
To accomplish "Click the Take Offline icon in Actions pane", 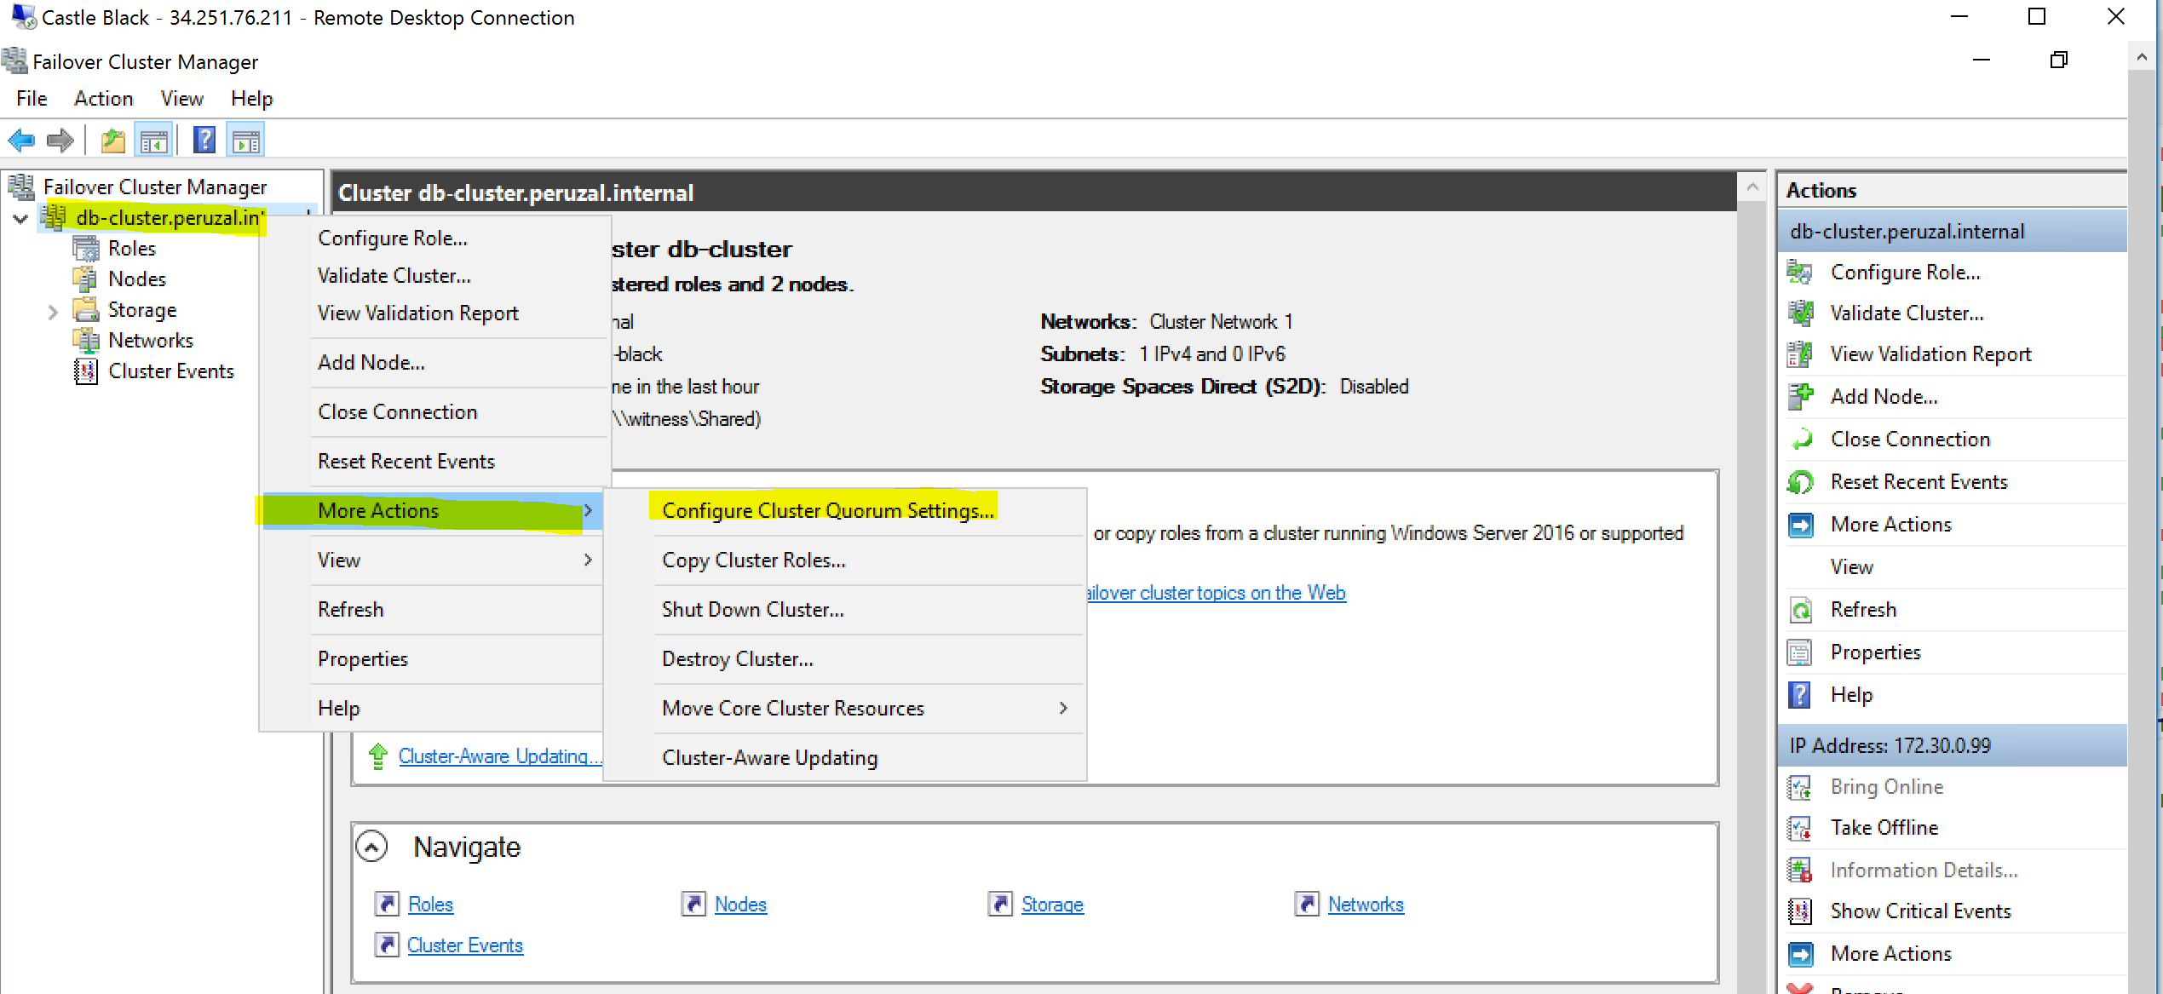I will click(1800, 828).
